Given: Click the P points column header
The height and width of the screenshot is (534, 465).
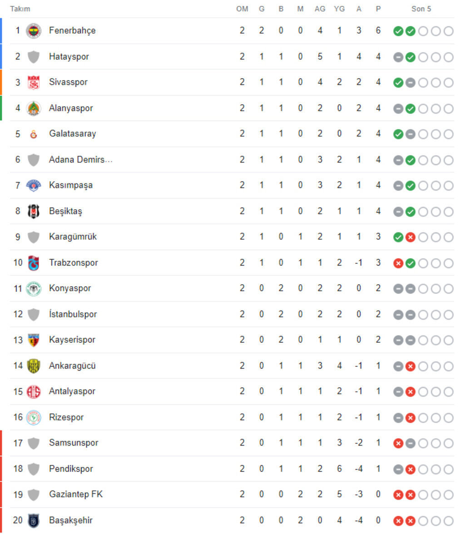Looking at the screenshot, I should [x=378, y=9].
